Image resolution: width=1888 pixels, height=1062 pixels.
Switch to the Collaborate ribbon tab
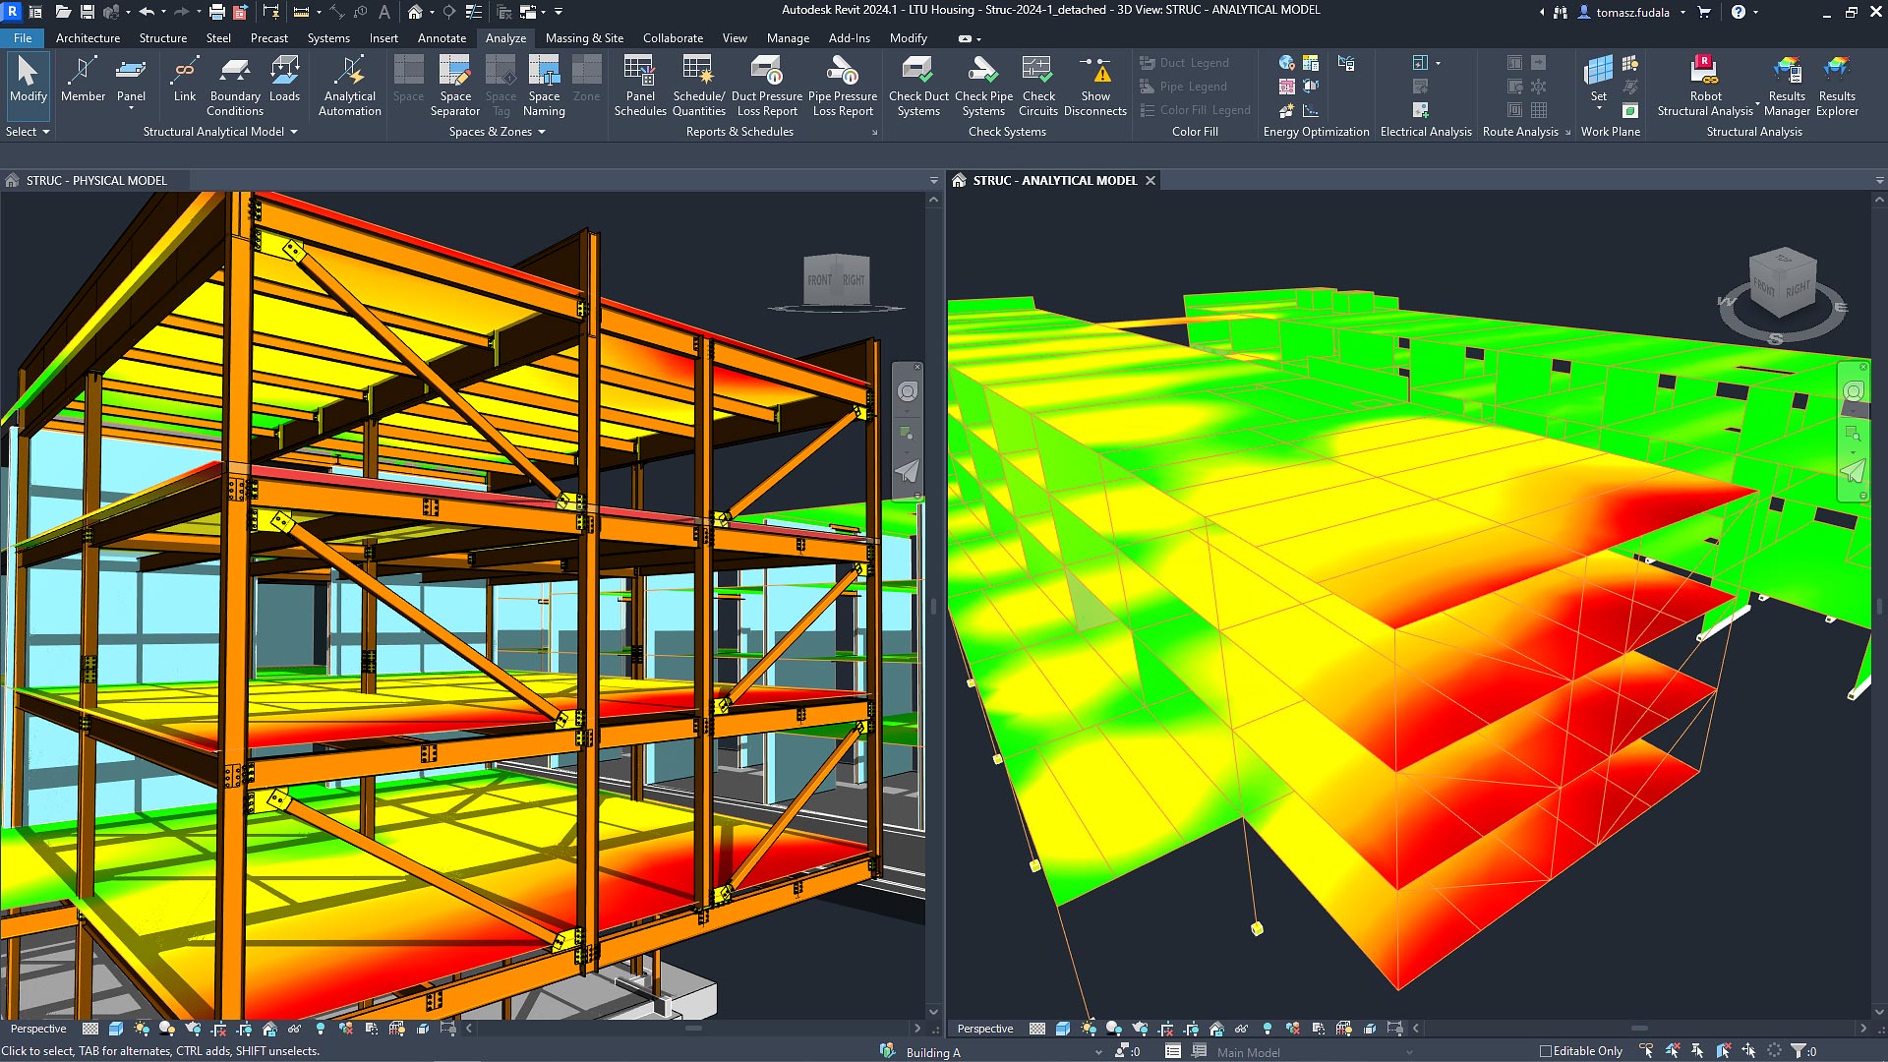click(673, 38)
